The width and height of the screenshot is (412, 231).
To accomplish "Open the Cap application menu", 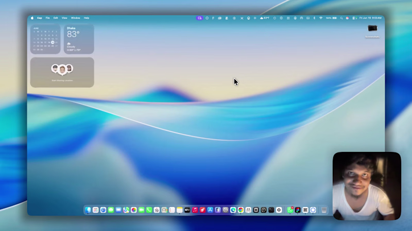I will (x=40, y=18).
